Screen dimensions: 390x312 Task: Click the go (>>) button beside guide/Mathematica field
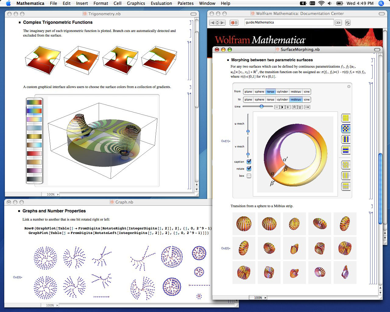[x=338, y=23]
